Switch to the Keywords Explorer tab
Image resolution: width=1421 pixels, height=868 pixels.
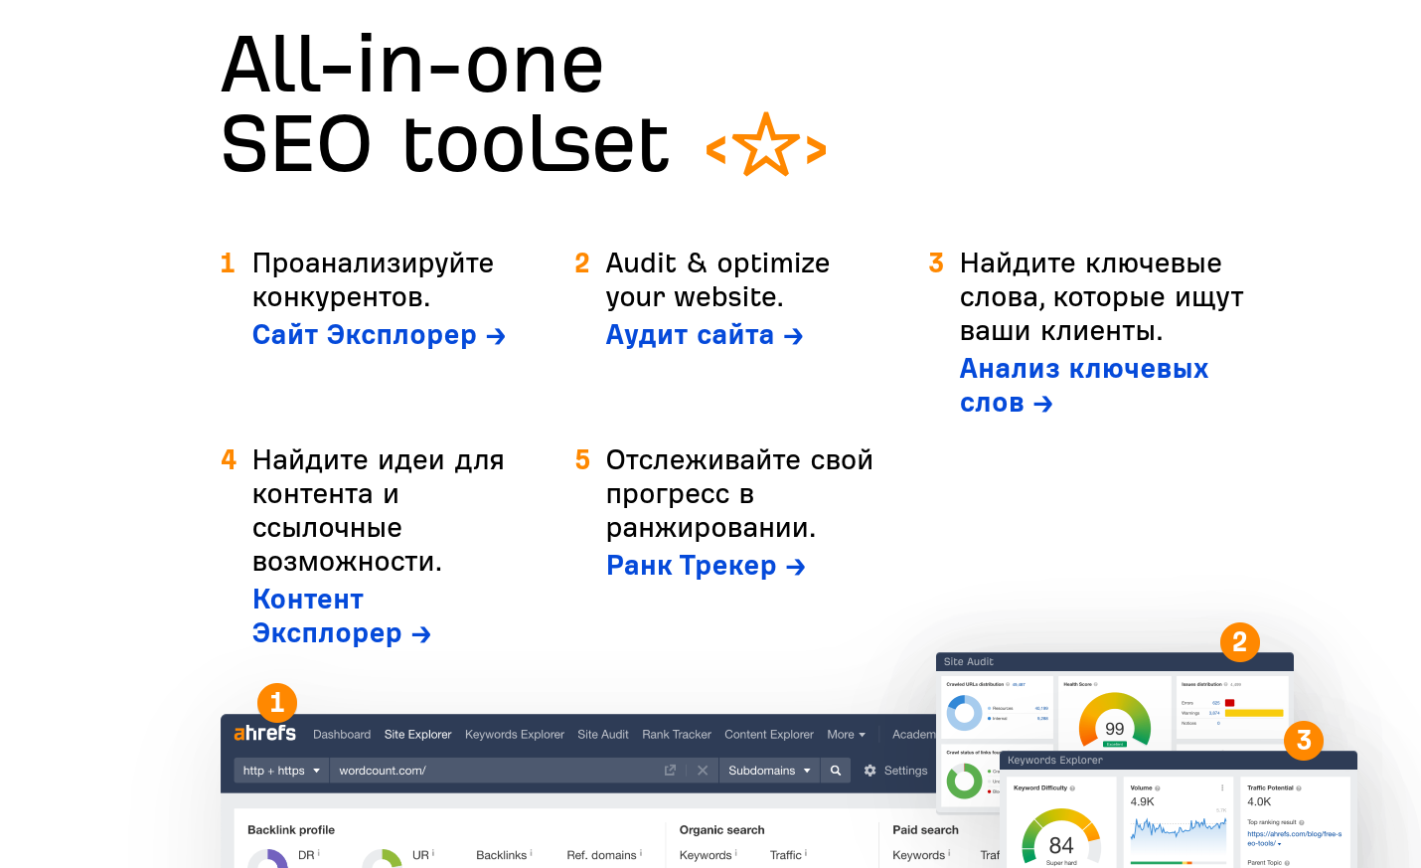coord(514,735)
